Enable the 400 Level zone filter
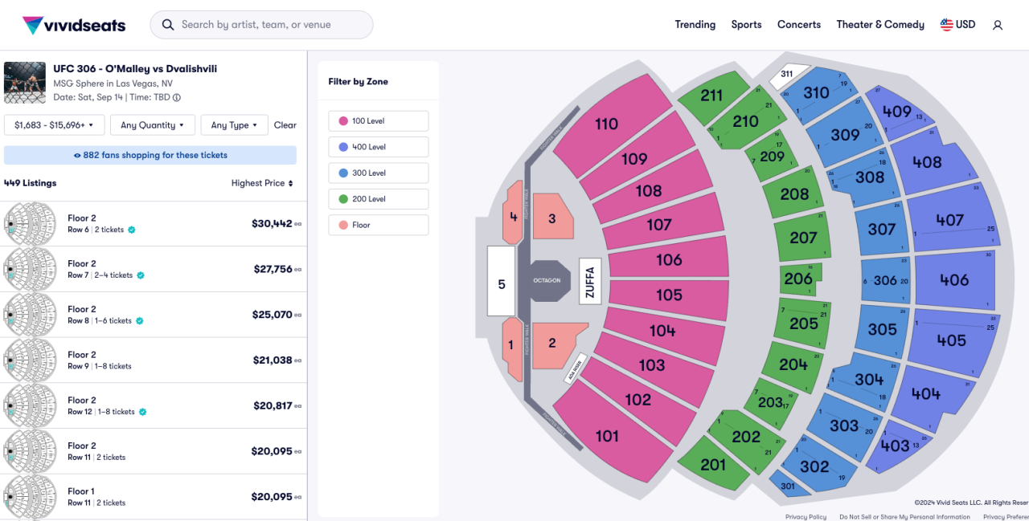Image resolution: width=1029 pixels, height=521 pixels. (x=378, y=146)
